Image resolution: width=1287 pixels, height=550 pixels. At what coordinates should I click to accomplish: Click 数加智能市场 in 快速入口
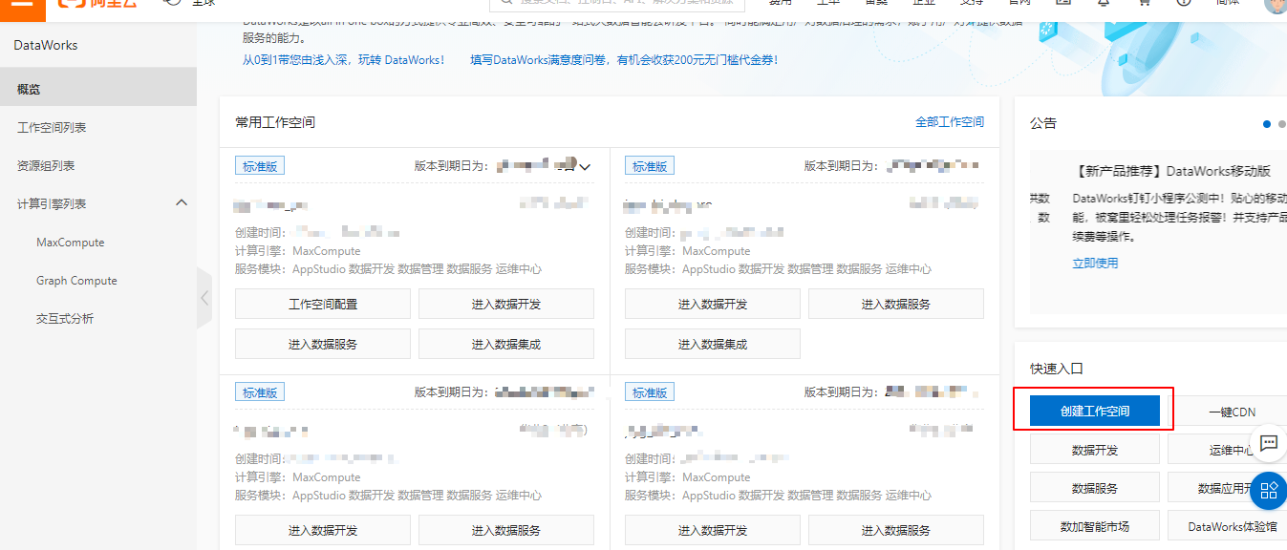(x=1095, y=526)
